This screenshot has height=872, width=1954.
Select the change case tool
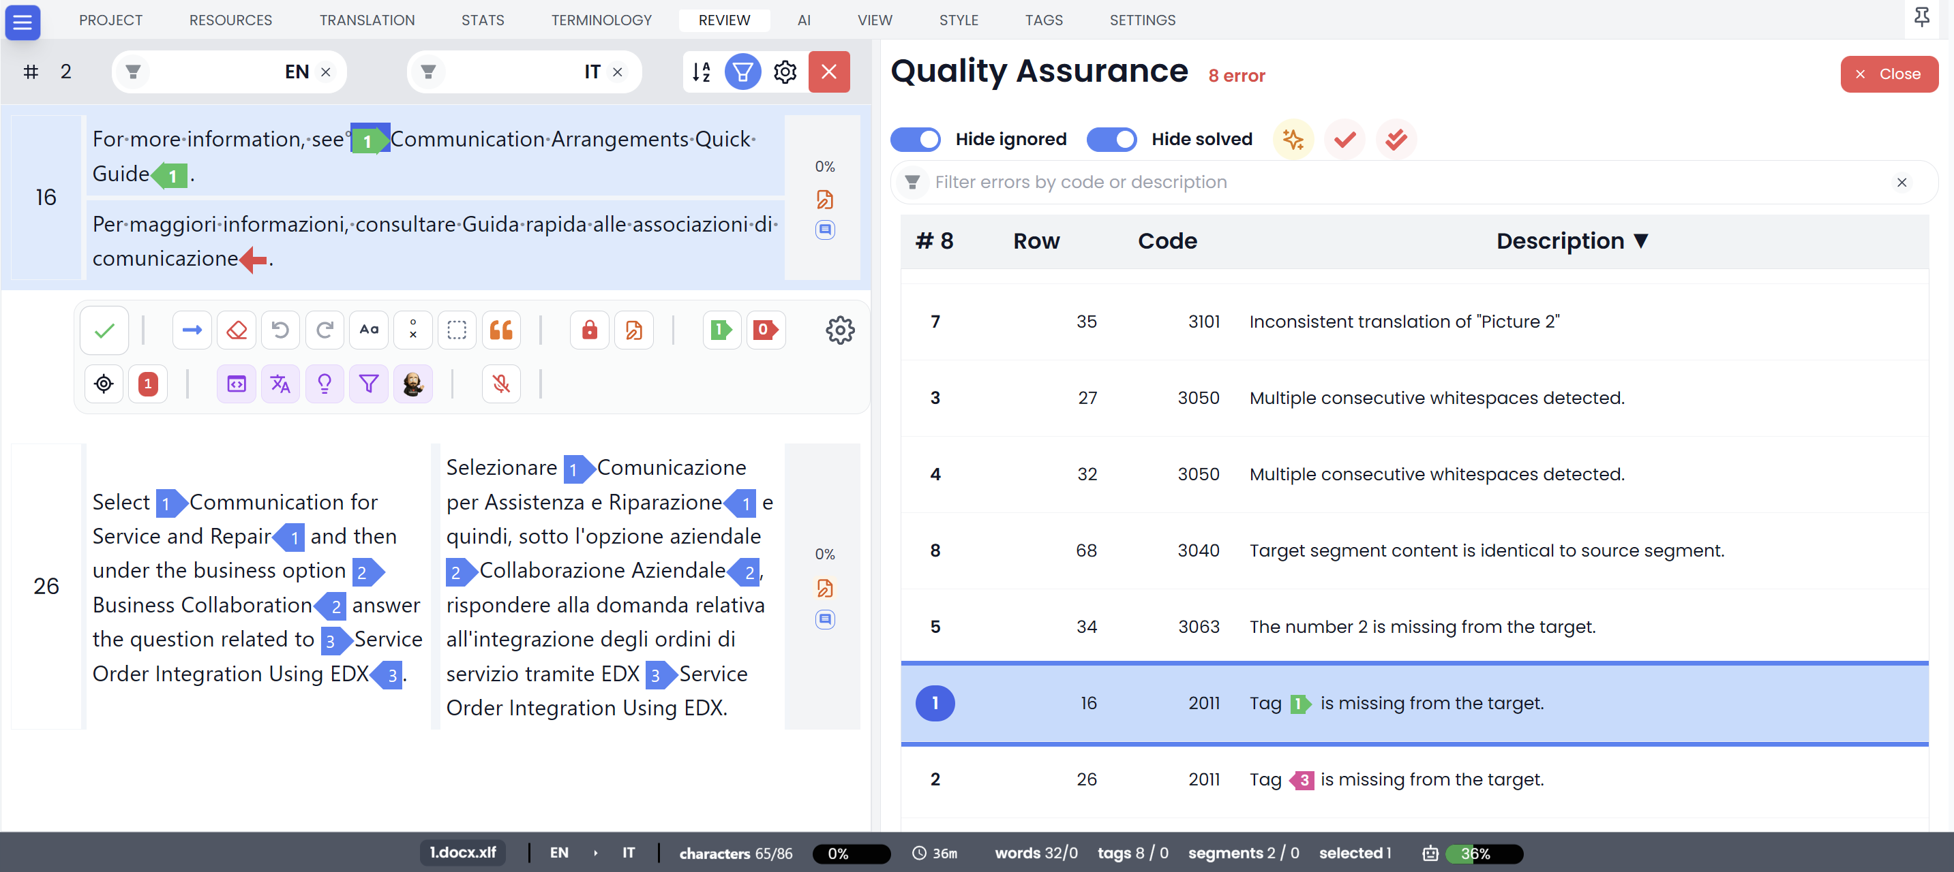pos(368,330)
